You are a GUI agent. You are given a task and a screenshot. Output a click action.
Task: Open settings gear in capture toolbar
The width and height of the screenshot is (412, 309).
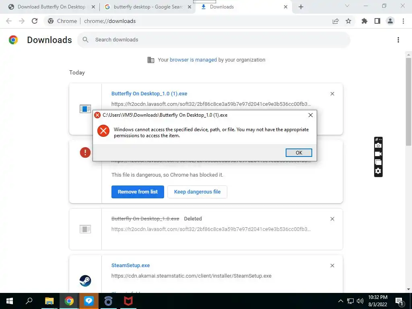click(x=378, y=171)
